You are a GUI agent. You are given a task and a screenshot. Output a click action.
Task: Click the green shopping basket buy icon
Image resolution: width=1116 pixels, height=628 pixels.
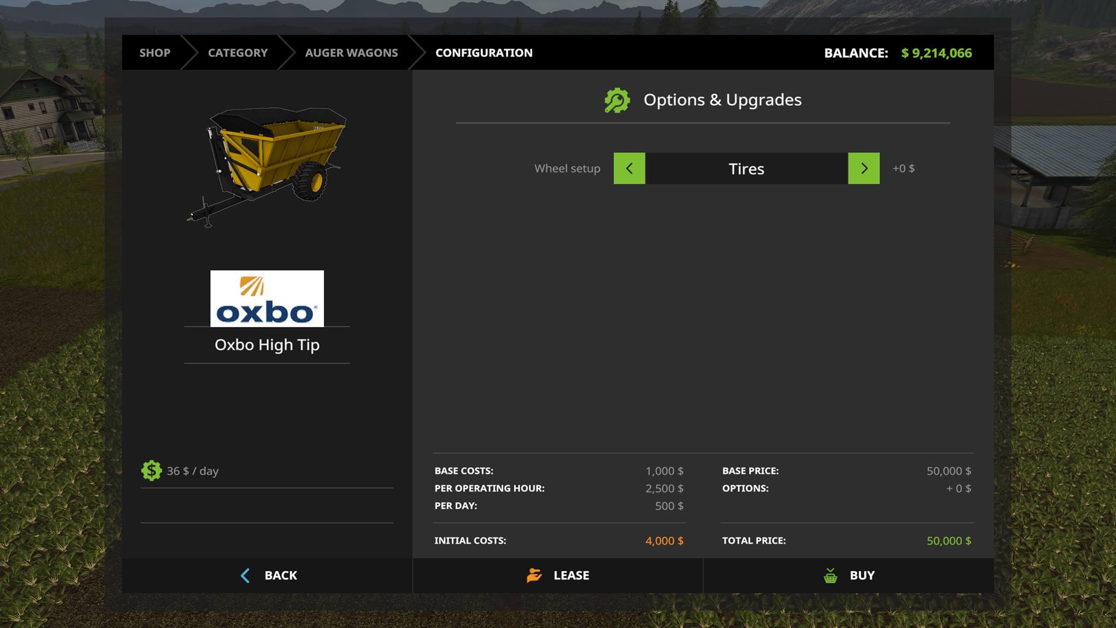click(830, 576)
